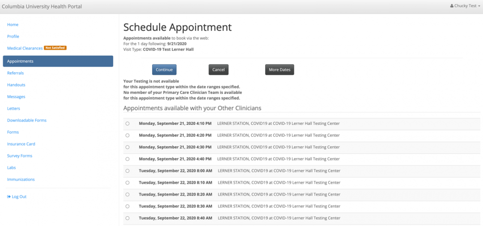Screen dimensions: 483x226
Task: Open the Immunizations page
Action: coord(21,180)
